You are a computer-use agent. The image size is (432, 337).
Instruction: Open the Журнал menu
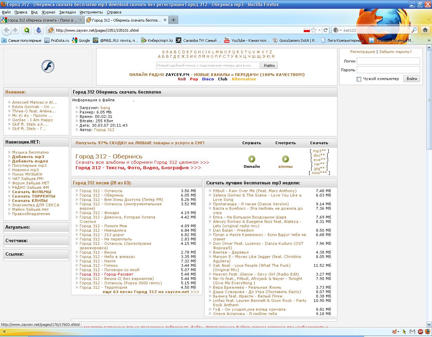click(x=48, y=12)
